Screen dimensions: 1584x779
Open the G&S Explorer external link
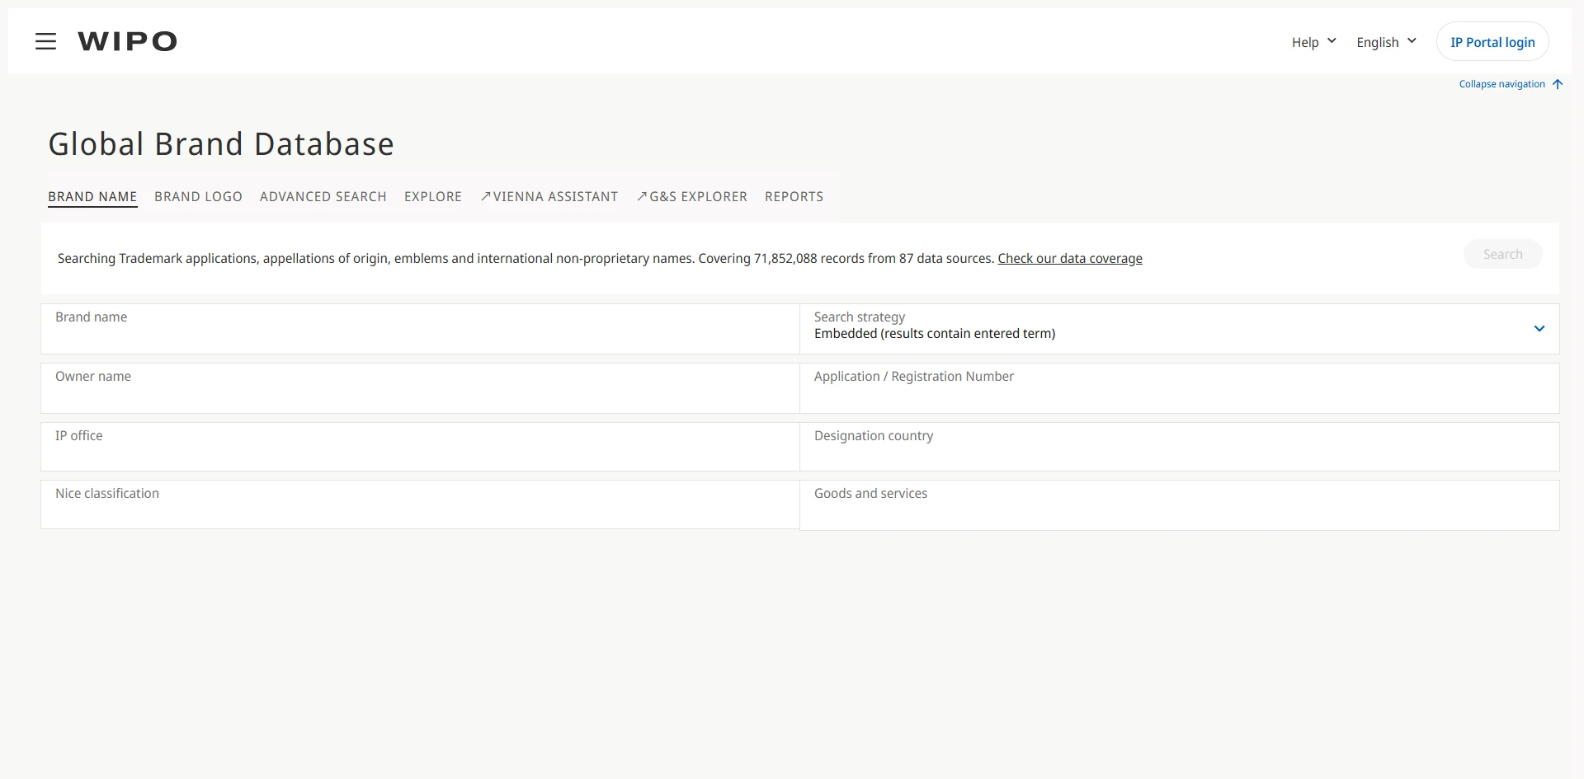pyautogui.click(x=691, y=197)
